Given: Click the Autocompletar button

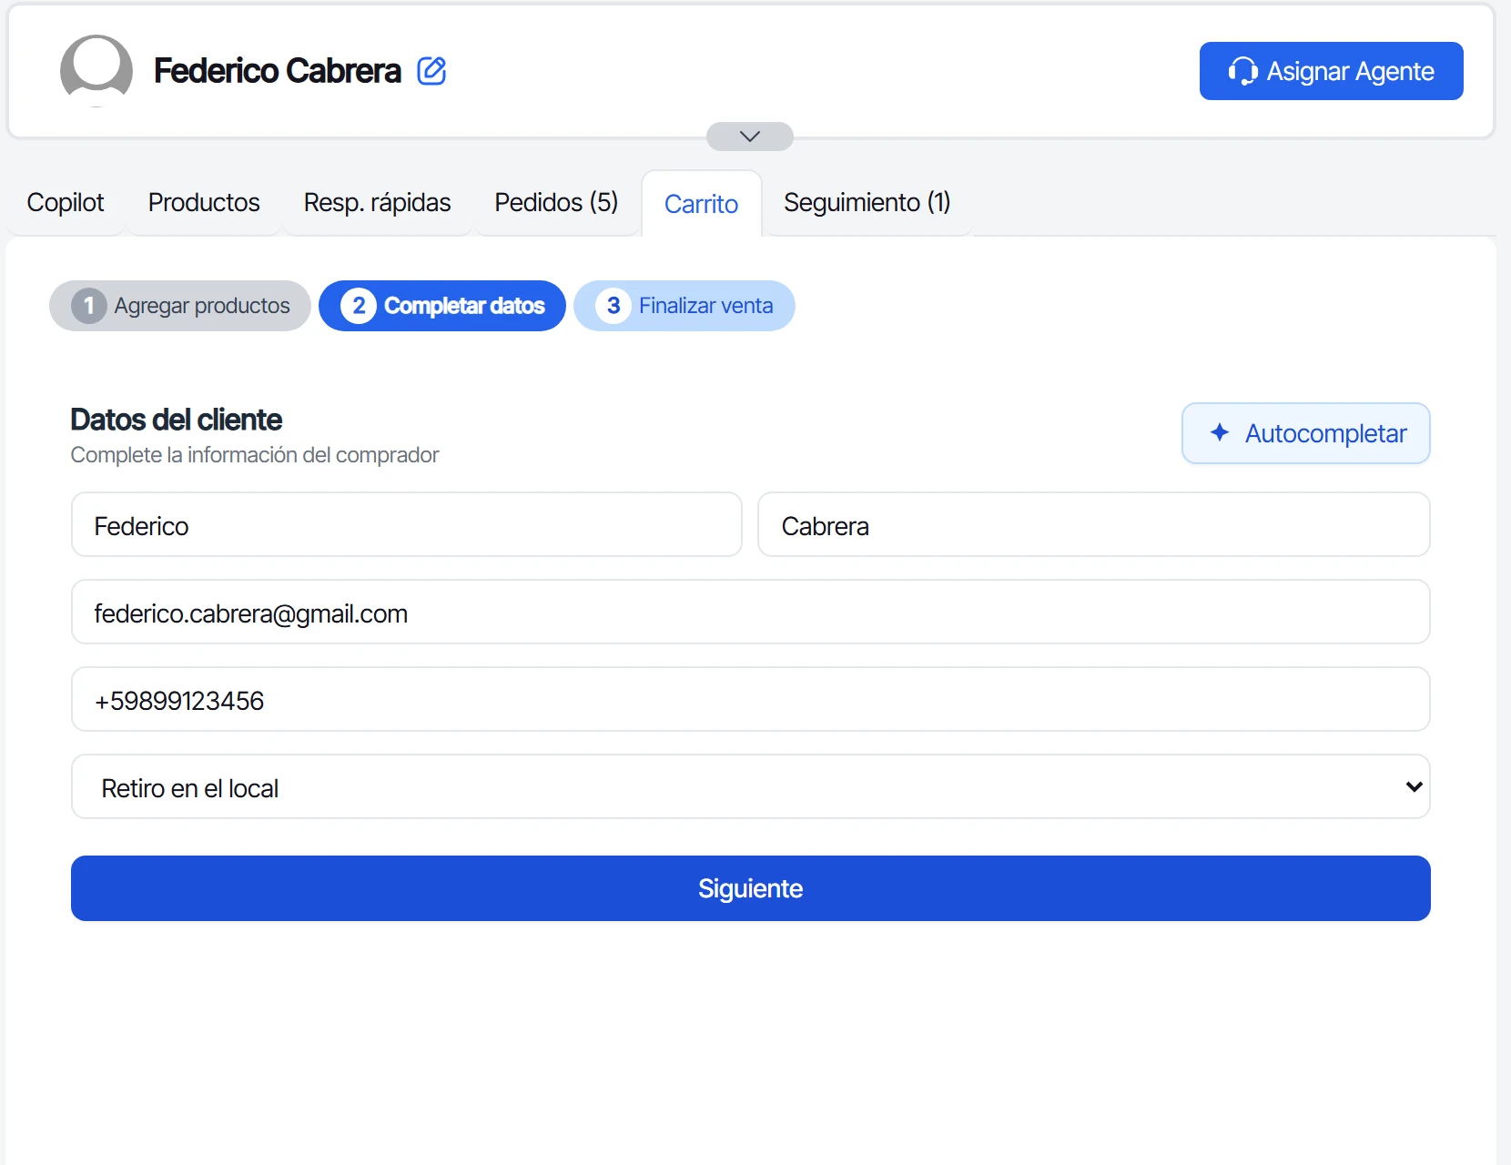Looking at the screenshot, I should [1306, 433].
